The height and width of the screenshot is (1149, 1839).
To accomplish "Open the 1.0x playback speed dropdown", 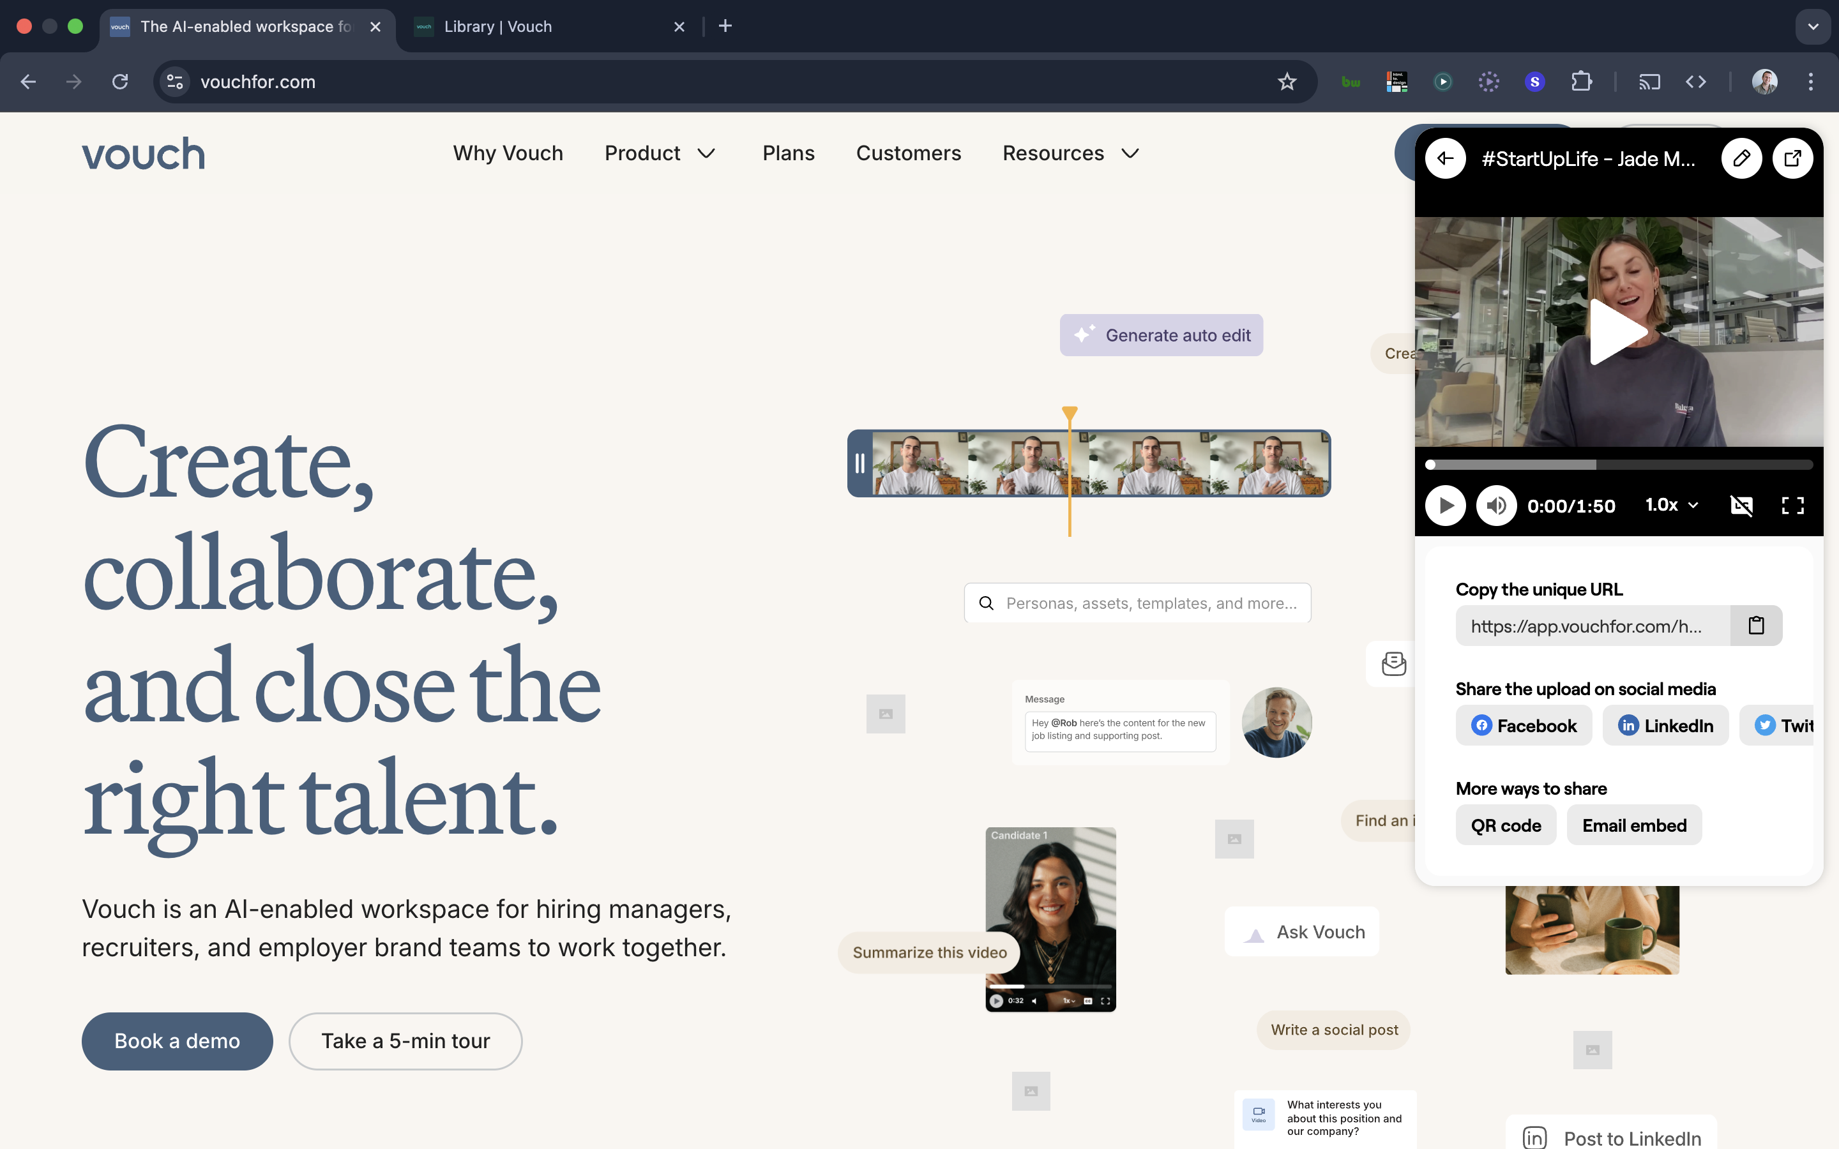I will (1672, 504).
